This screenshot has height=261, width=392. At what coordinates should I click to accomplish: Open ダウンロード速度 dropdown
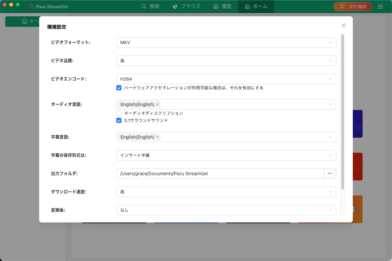[x=226, y=192]
